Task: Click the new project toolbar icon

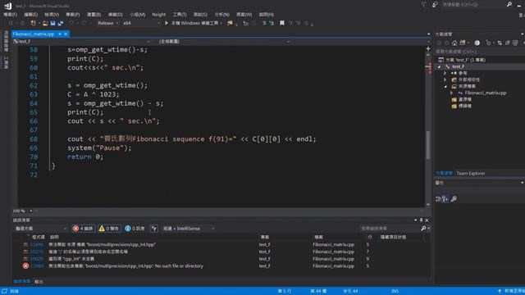Action: pos(33,23)
